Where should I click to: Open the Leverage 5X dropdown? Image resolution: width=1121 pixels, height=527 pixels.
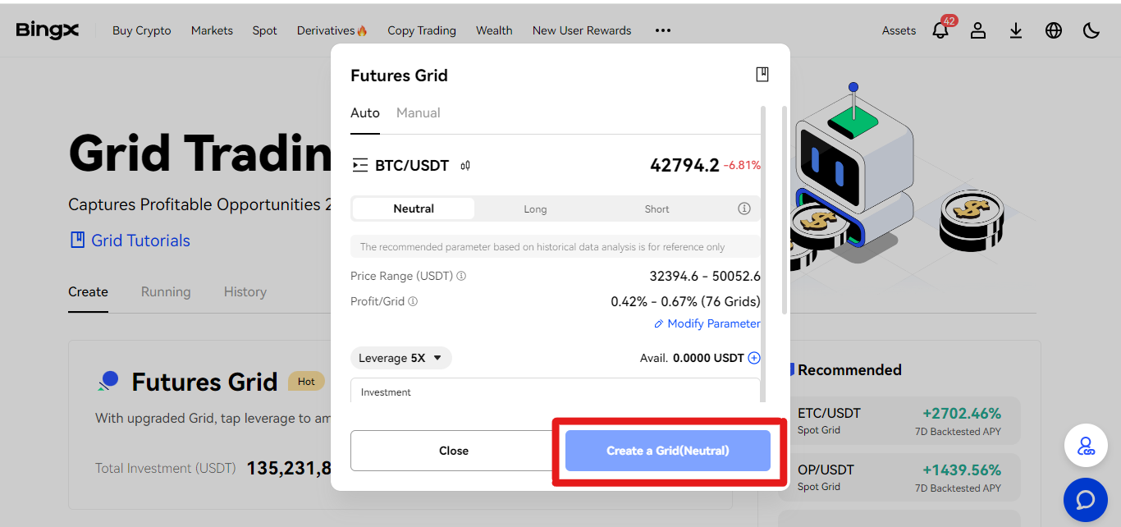(400, 358)
